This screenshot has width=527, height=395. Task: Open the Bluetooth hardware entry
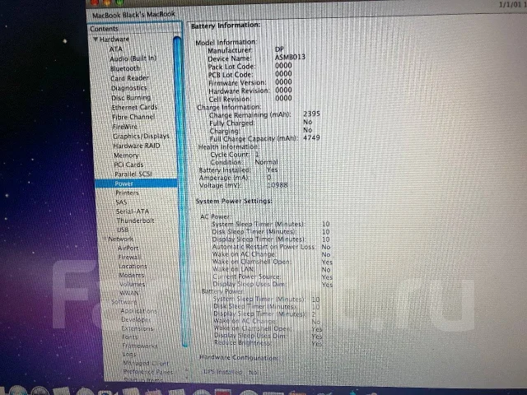tap(125, 68)
